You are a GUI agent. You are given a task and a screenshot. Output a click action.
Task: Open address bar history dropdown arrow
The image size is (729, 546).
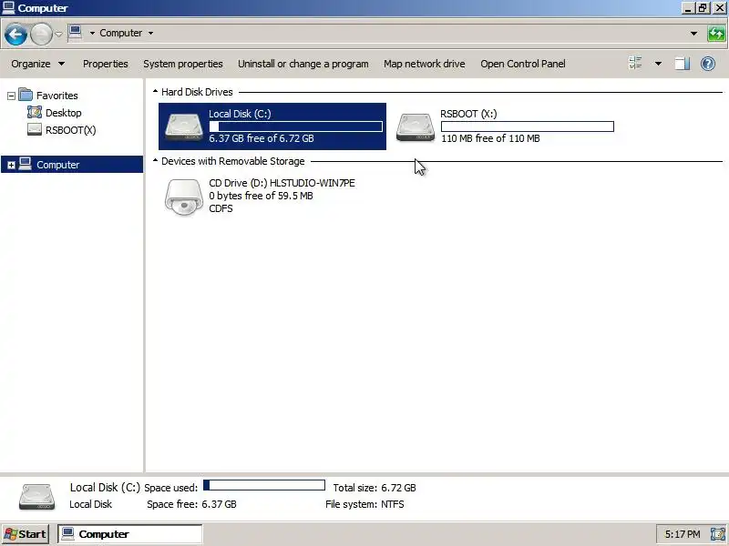point(693,34)
